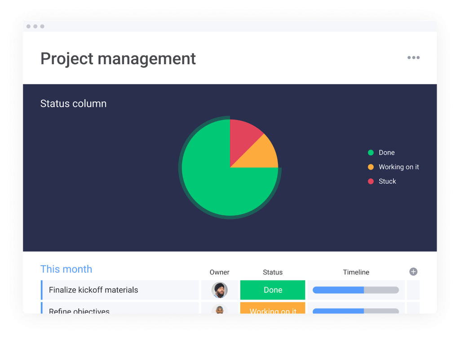Click the plus icon to add a column

pos(413,272)
